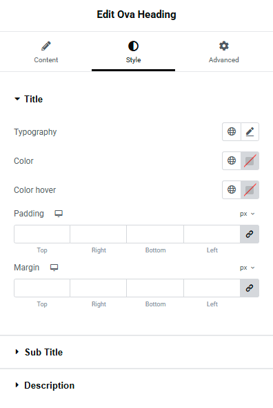Click the Advanced tab gear icon

coord(223,46)
